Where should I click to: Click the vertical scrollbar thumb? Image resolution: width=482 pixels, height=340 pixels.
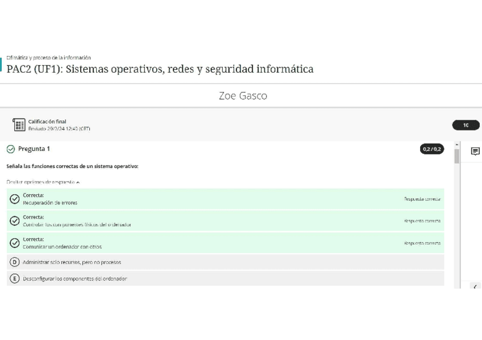click(x=456, y=156)
